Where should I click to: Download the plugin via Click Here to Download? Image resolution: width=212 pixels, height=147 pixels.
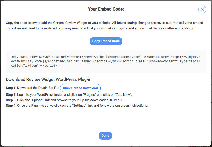pos(80,88)
